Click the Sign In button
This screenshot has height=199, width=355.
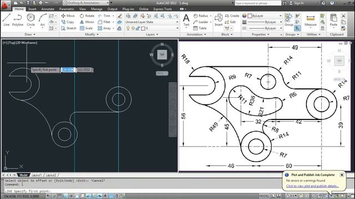[297, 3]
